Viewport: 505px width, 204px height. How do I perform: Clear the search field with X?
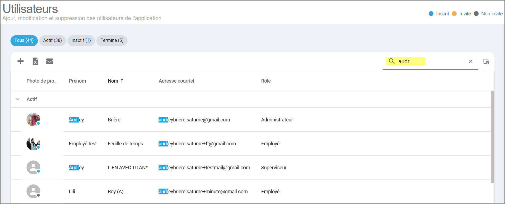coord(471,61)
